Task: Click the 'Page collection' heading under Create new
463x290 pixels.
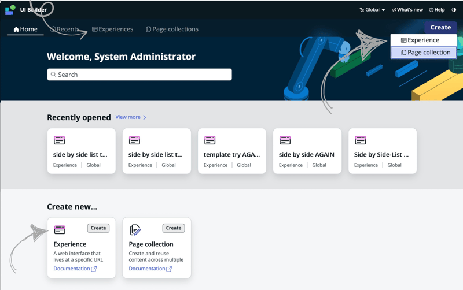Action: pos(151,244)
